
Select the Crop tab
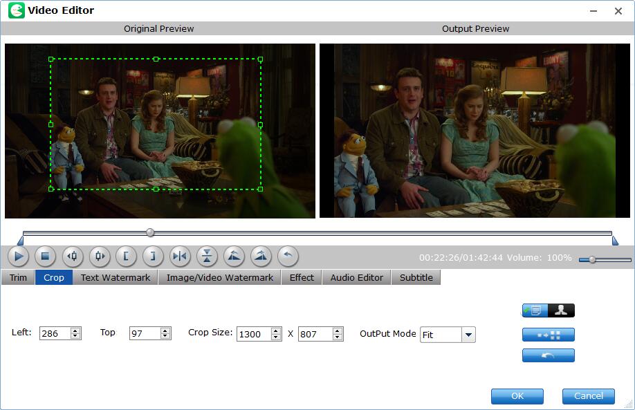[54, 278]
